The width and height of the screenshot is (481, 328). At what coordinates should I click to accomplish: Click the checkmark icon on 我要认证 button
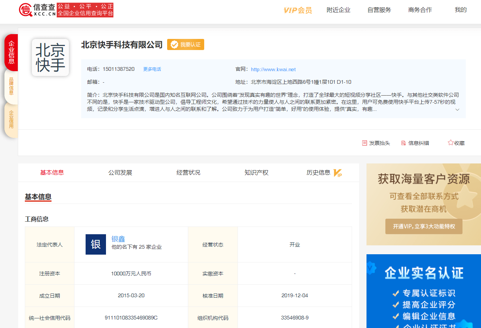(x=174, y=45)
